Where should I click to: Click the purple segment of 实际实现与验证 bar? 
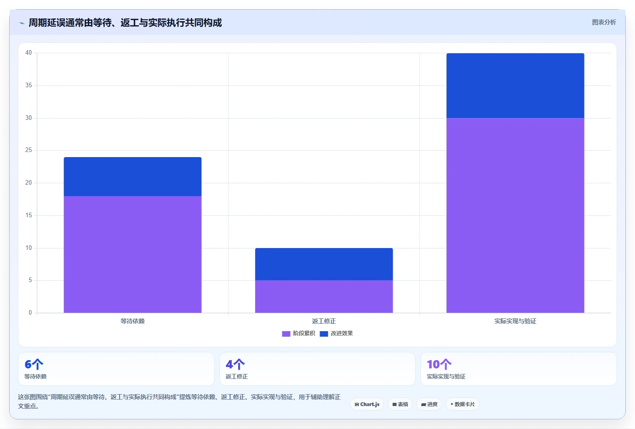click(515, 215)
